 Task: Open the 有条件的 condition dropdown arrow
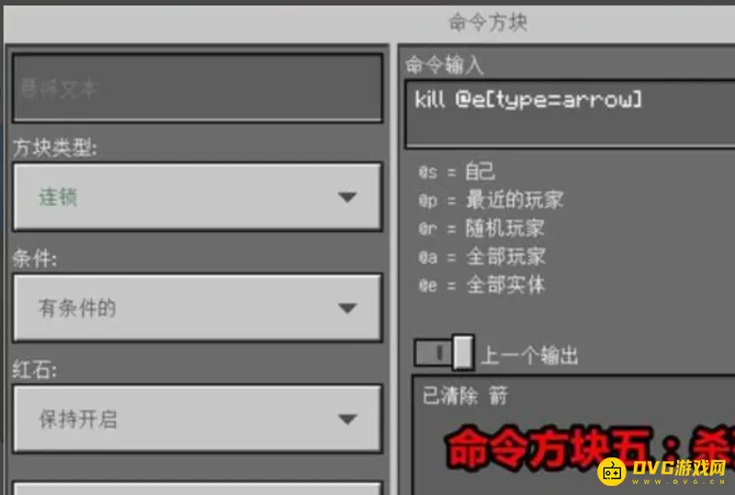point(347,308)
